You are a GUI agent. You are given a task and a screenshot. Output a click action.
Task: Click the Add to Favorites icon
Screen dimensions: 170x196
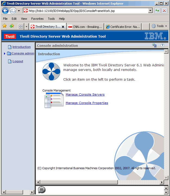pos(12,26)
